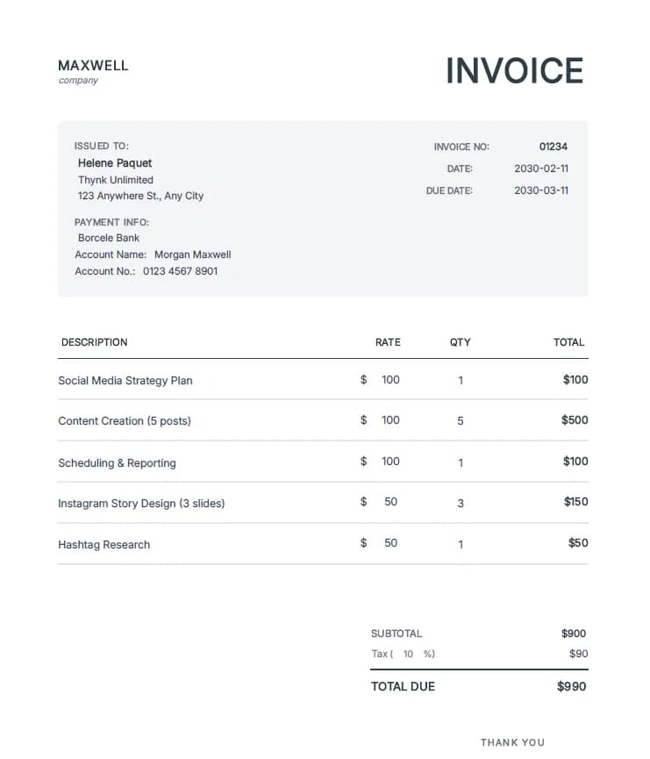The image size is (650, 759).
Task: Click the PAYMENT INFO label
Action: click(111, 222)
